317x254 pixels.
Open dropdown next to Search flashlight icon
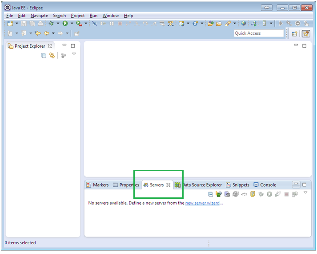pos(235,24)
